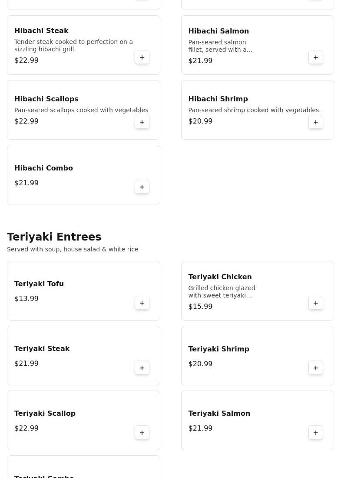The image size is (341, 478).
Task: View the Hibachi Scallops description text
Action: (81, 110)
